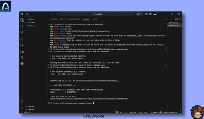This screenshot has height=119, width=204.
Task: Select the second highlighted Notepad terminal entry
Action: pos(175,26)
